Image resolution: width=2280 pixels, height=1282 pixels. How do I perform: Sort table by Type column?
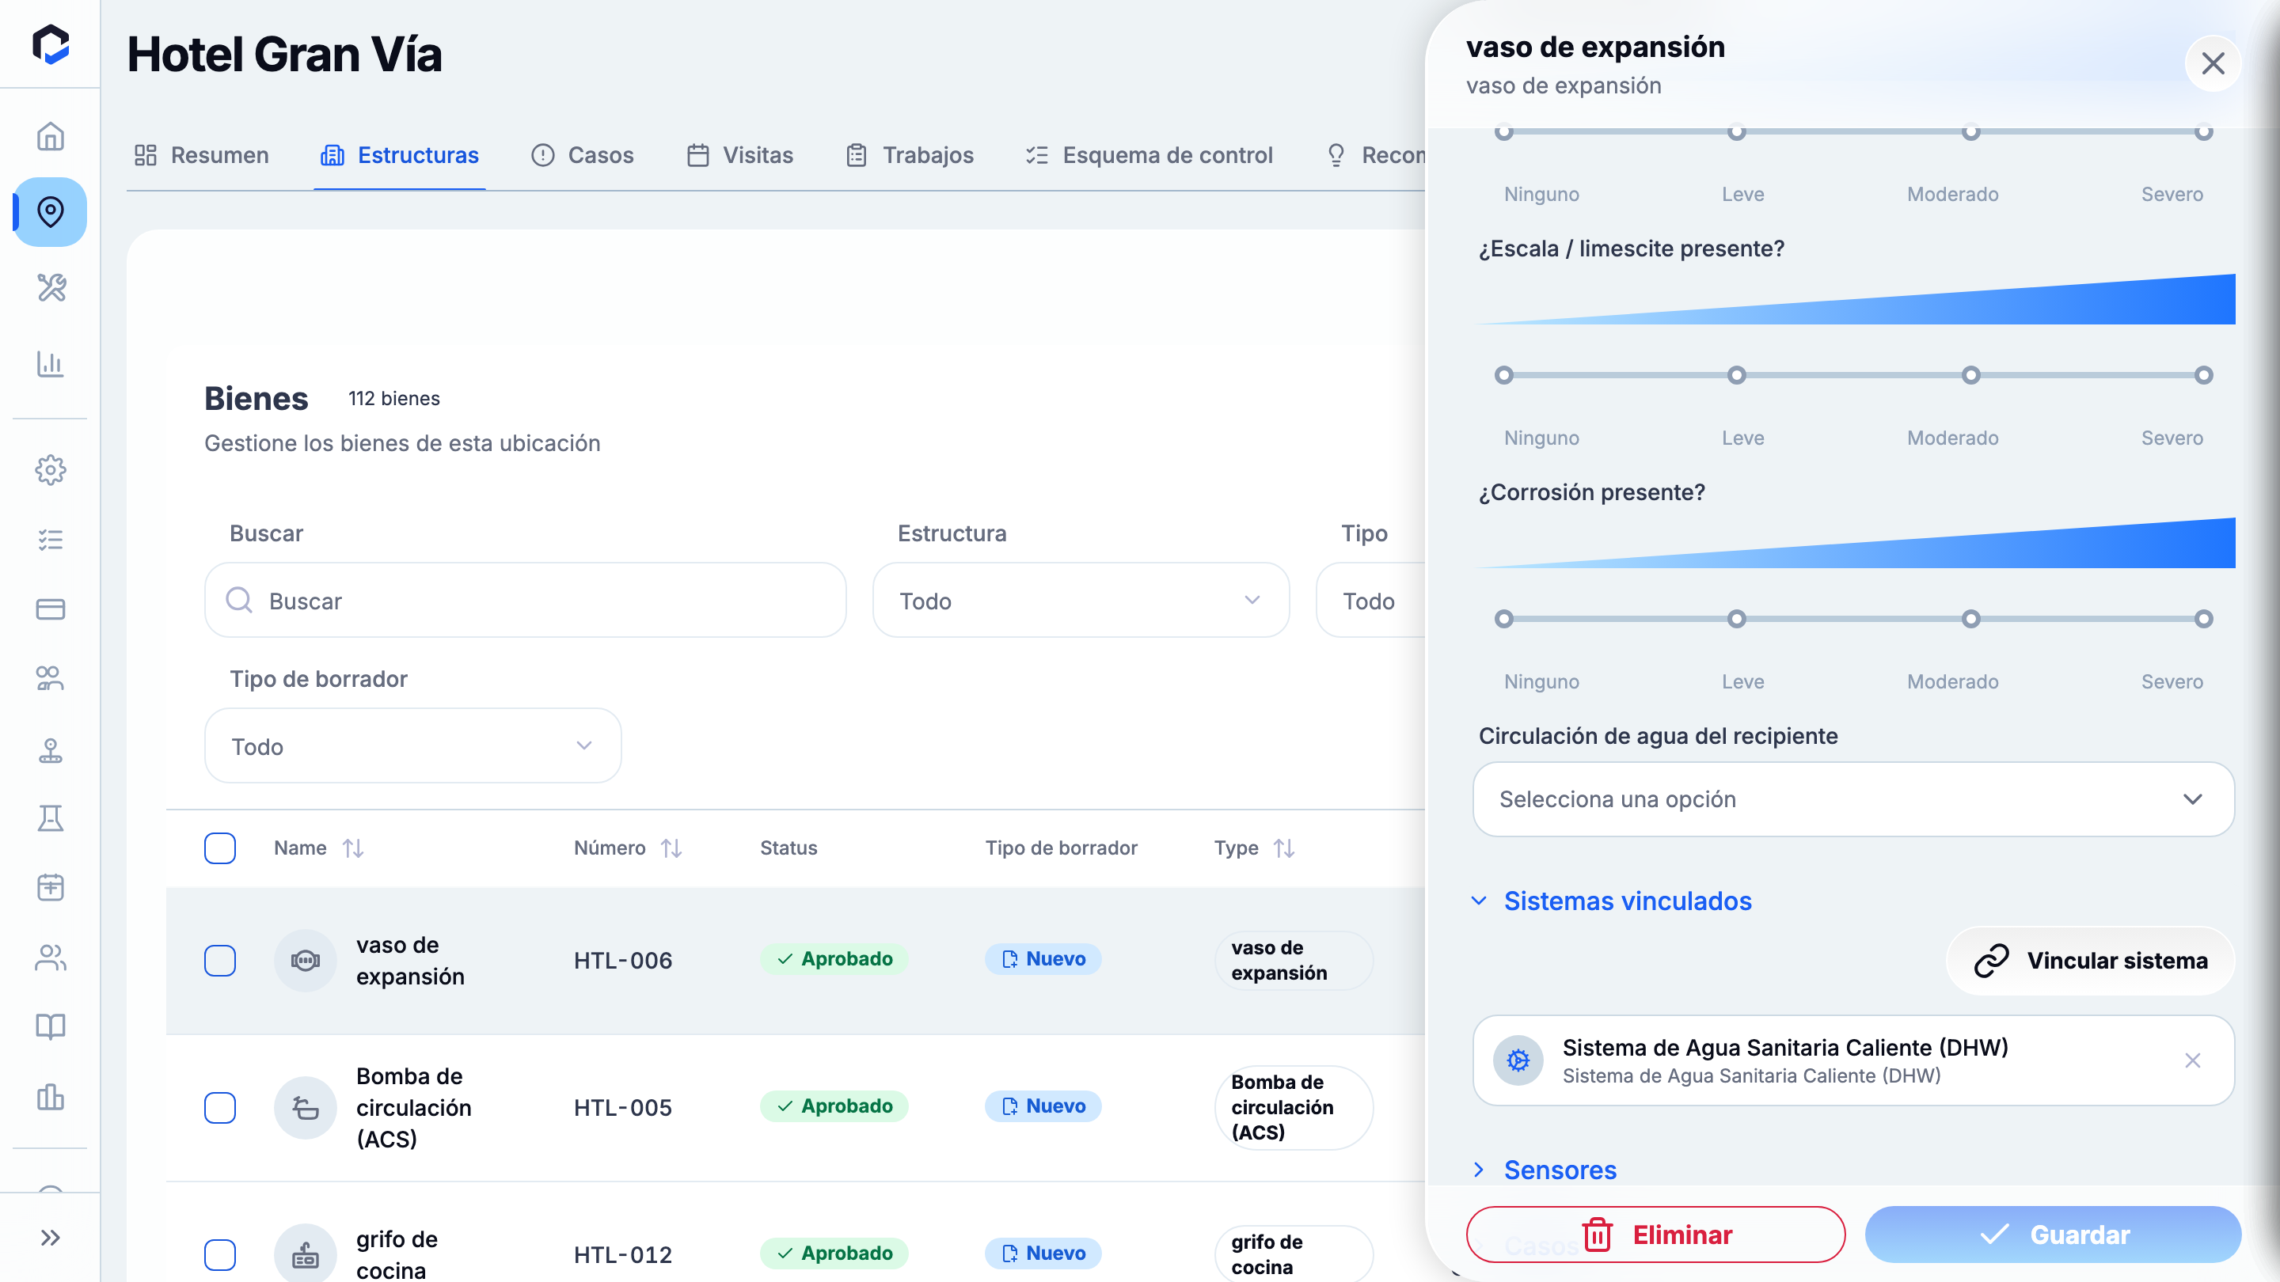click(x=1284, y=848)
